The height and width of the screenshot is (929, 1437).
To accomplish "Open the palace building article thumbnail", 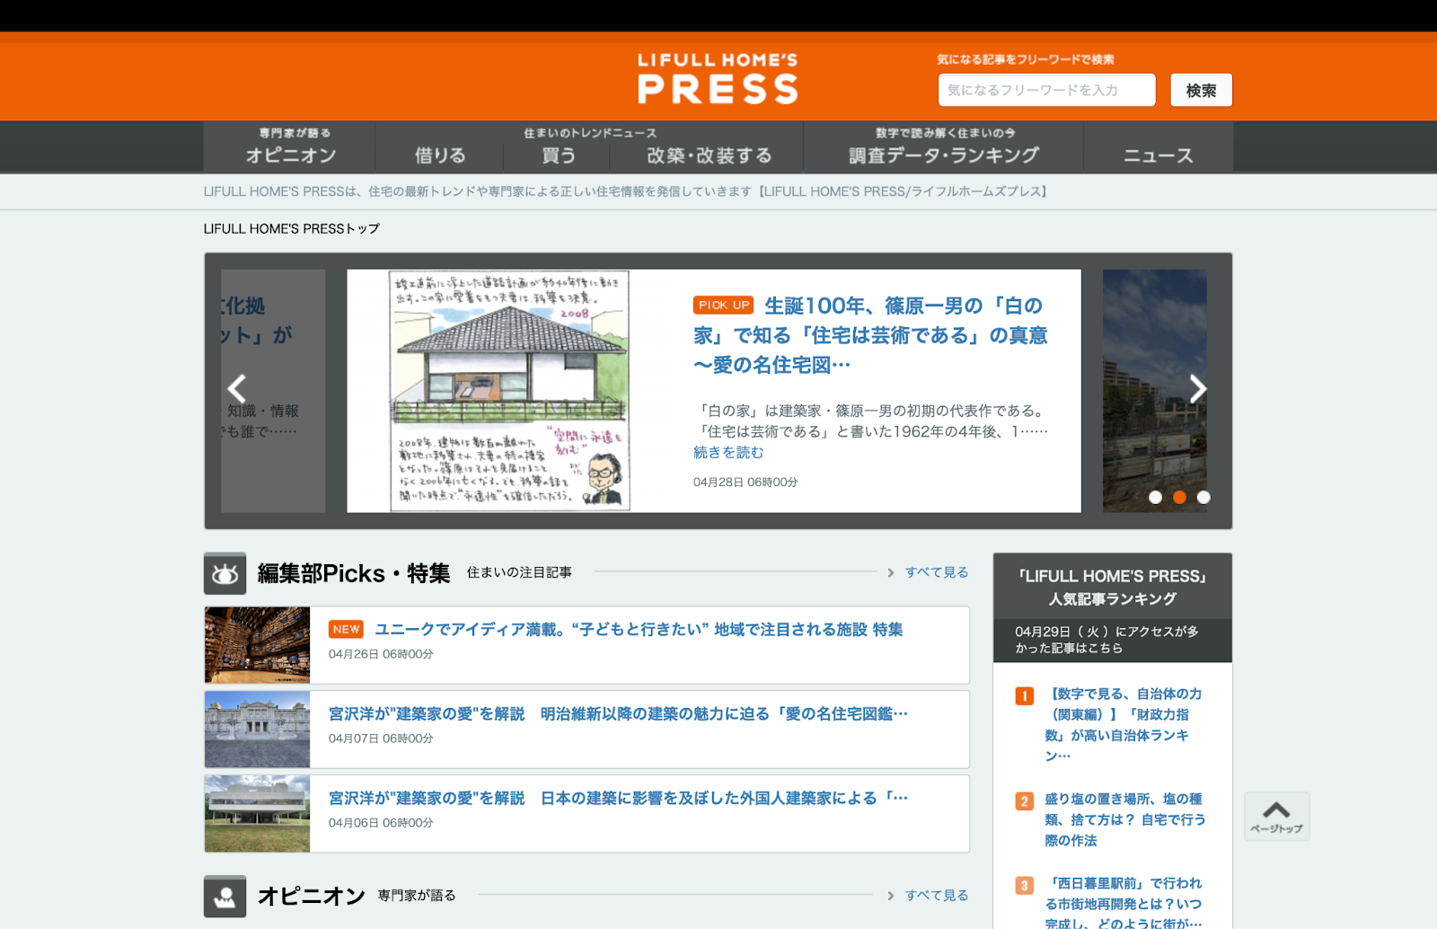I will tap(257, 730).
